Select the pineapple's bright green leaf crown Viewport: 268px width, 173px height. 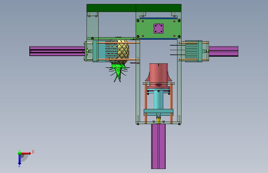(x=118, y=72)
